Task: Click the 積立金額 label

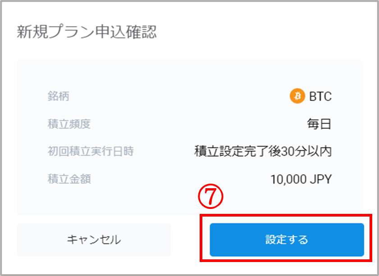Action: click(69, 179)
